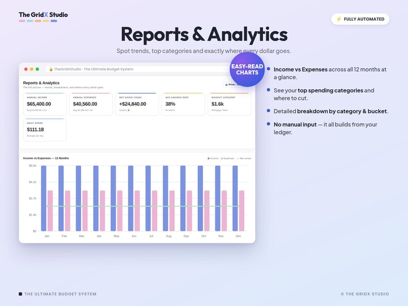Click the Mar label on the chart axis

coord(82,236)
